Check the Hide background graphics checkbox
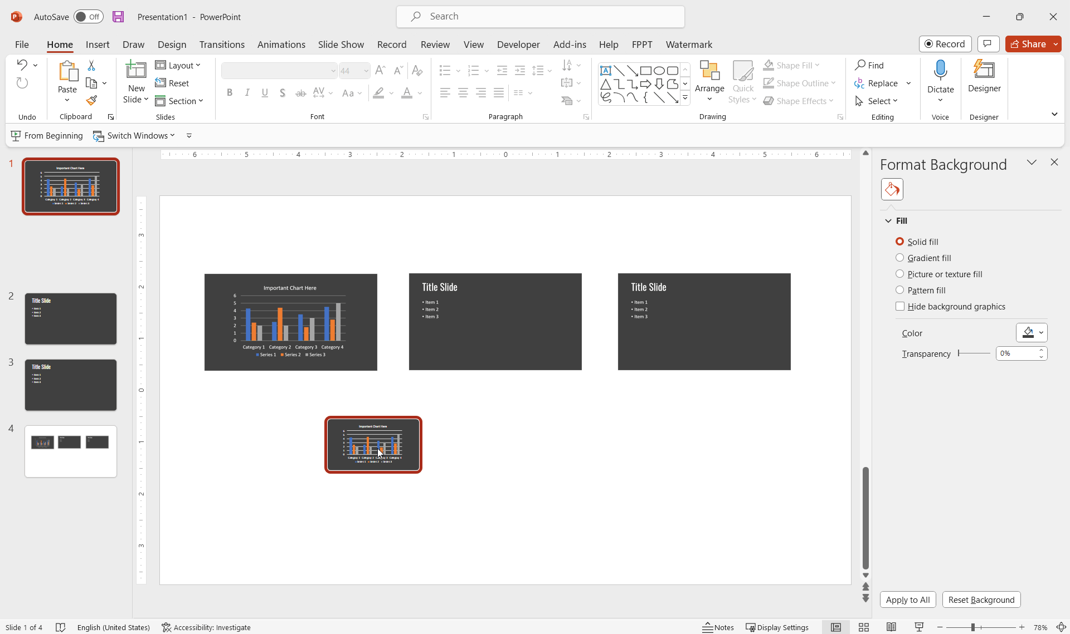Image resolution: width=1070 pixels, height=634 pixels. click(900, 306)
